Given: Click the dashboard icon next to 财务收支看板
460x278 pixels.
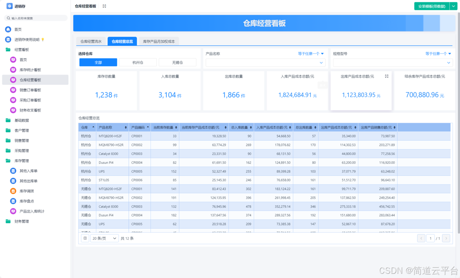Looking at the screenshot, I should click(x=13, y=110).
